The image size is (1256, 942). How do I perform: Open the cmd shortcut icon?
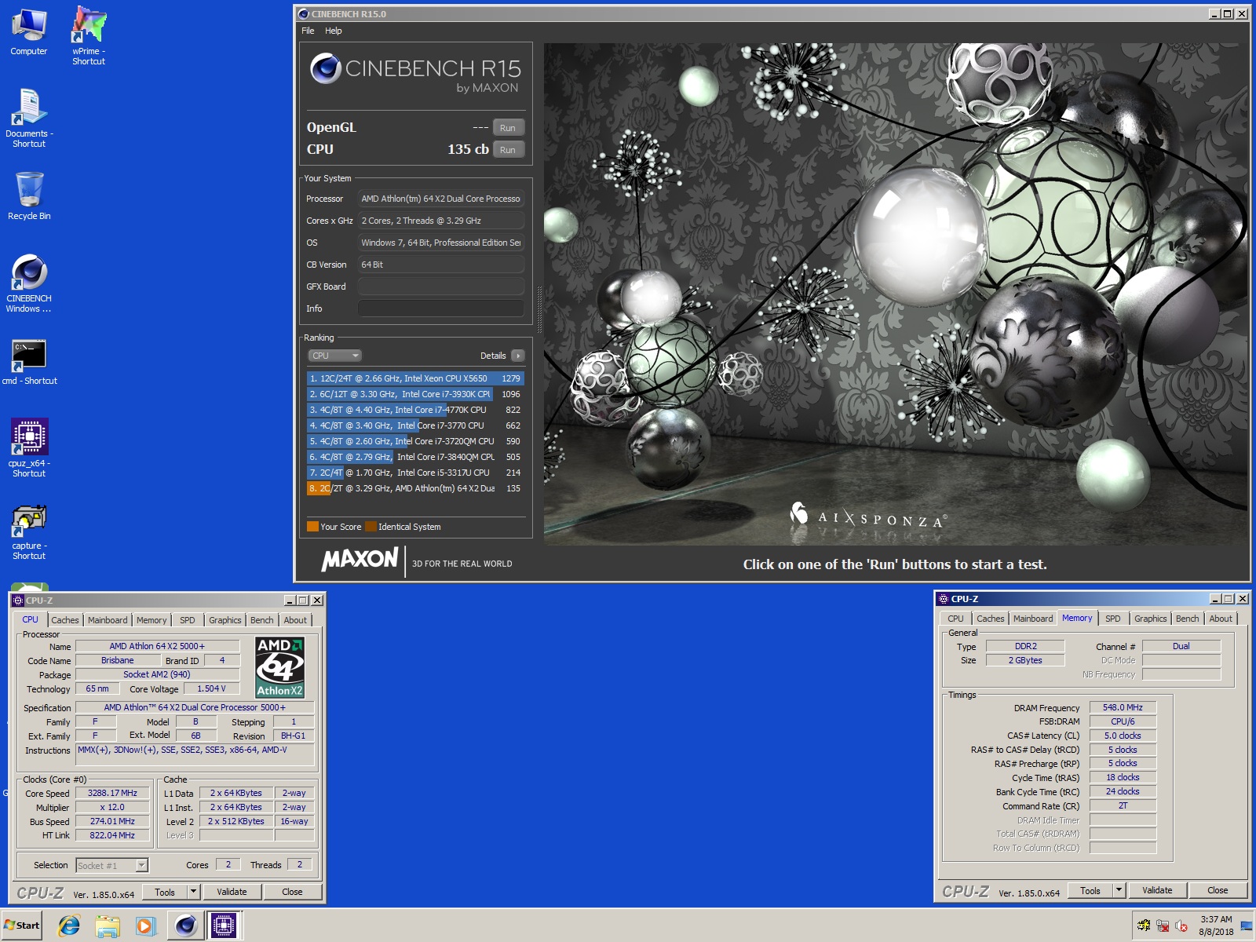tap(29, 362)
